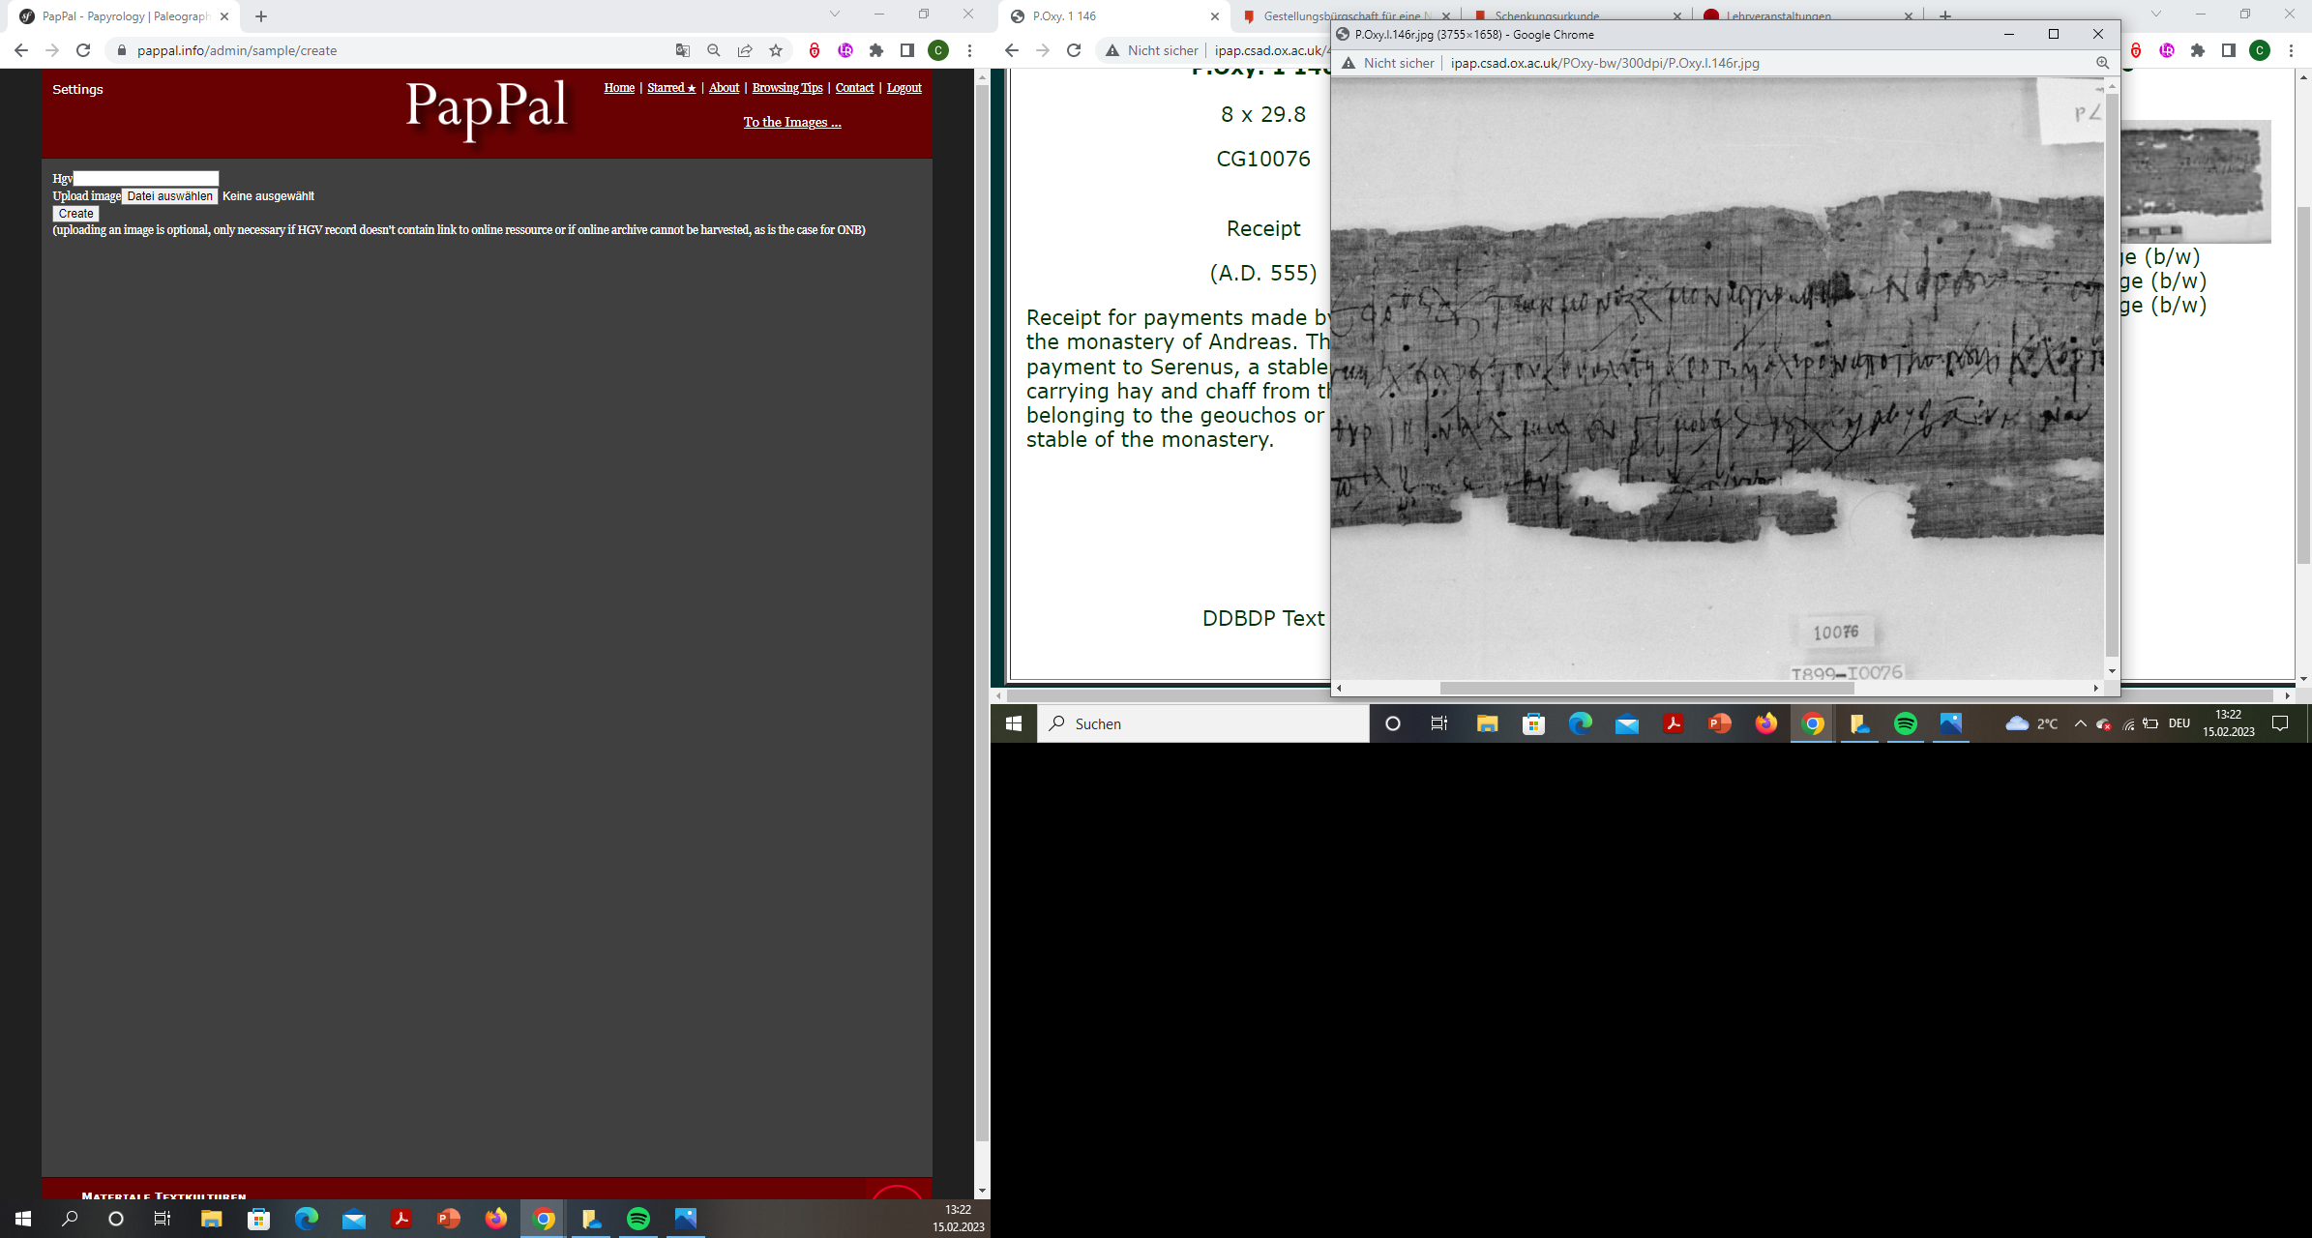Open Microsoft Edge from the left taskbar

307,1219
